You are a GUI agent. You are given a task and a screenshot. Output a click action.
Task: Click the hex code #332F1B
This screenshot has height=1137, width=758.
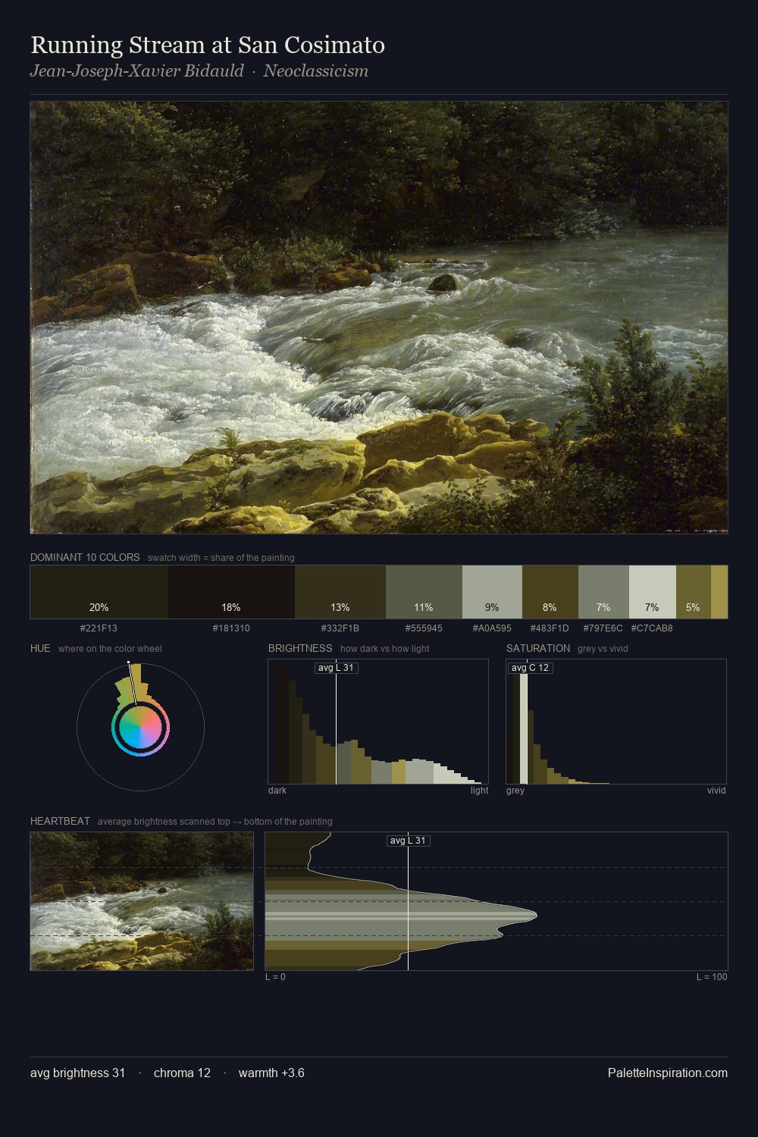(x=340, y=628)
